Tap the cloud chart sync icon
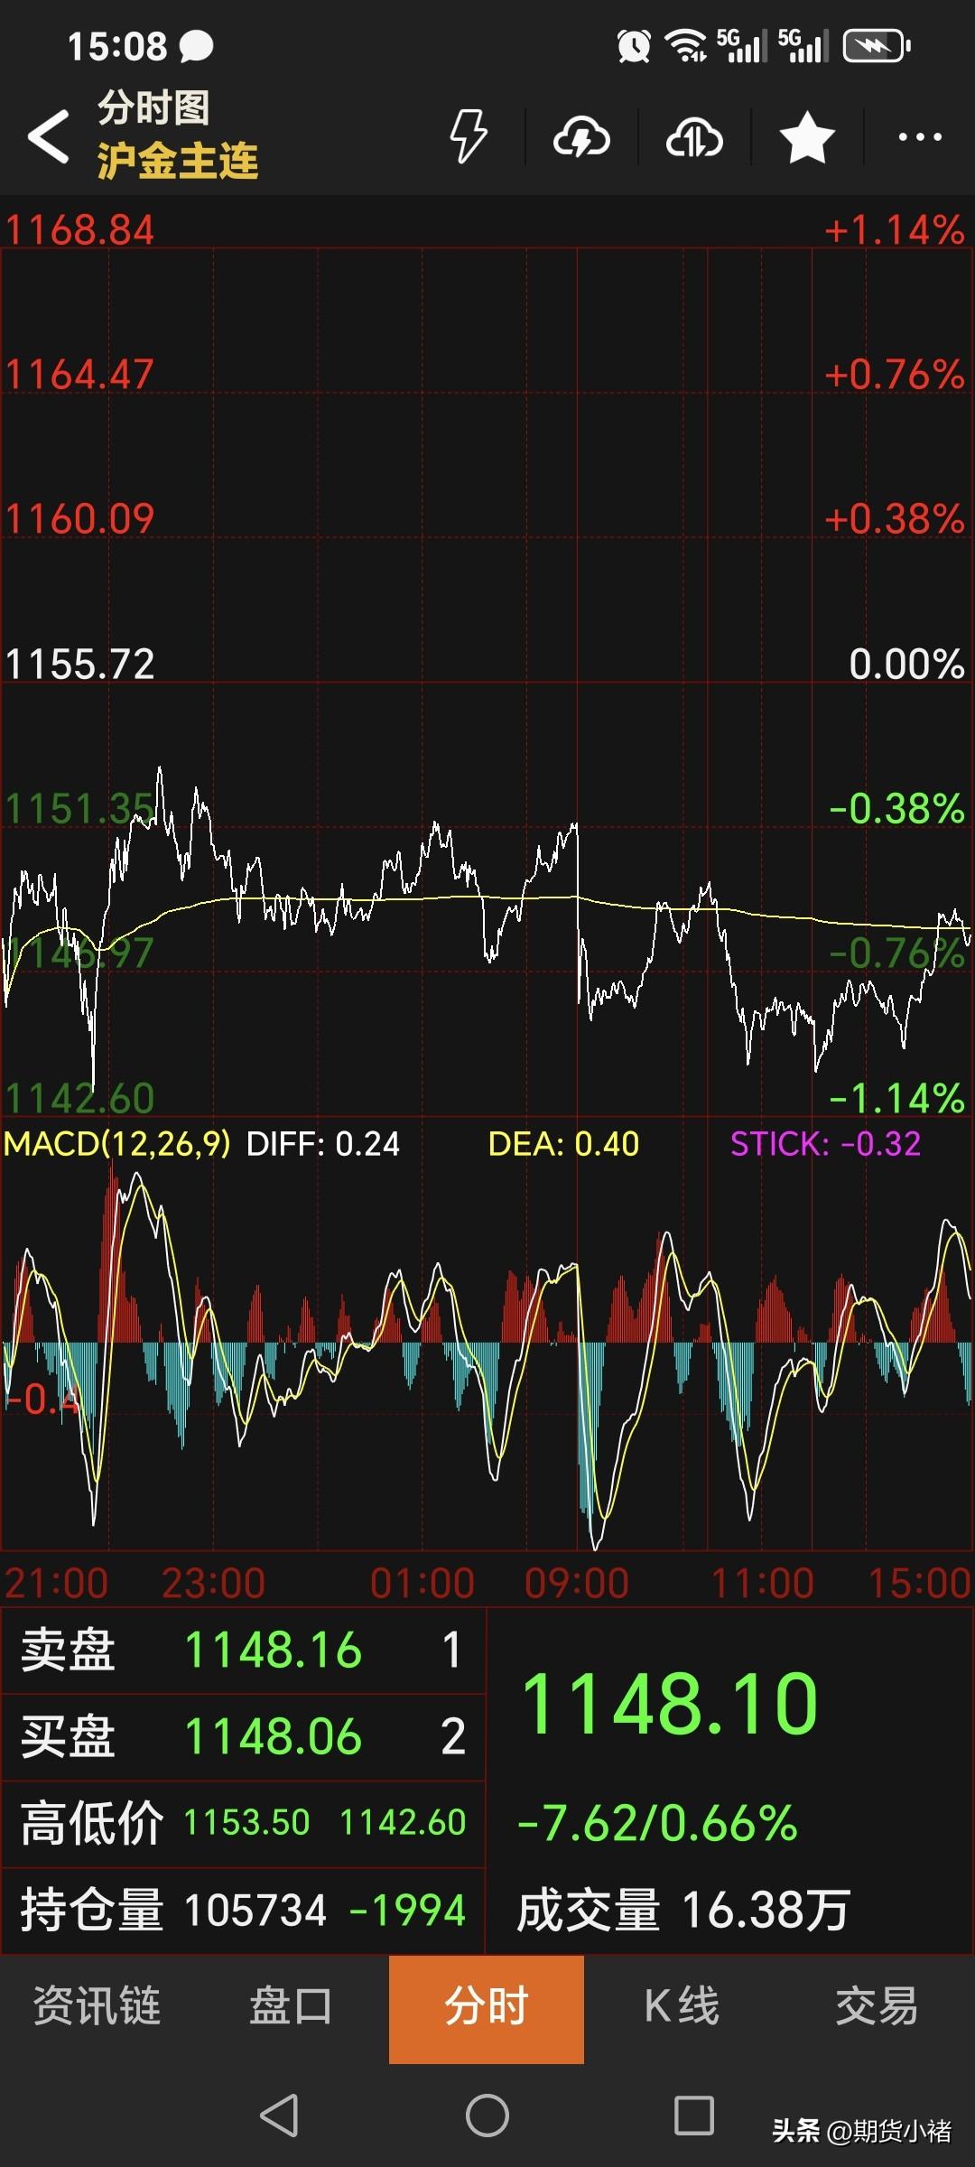 (x=694, y=137)
